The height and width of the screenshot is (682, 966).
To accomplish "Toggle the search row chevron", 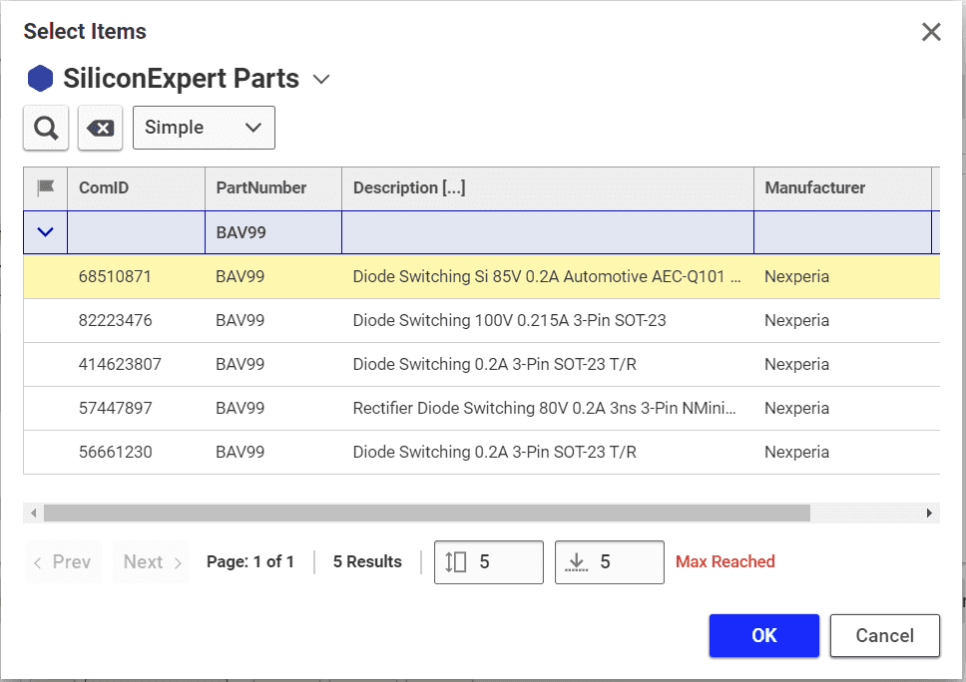I will 46,232.
